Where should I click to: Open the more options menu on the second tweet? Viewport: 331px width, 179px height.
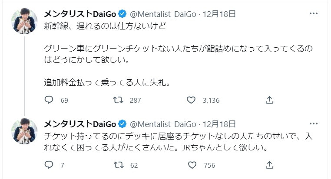coord(314,123)
